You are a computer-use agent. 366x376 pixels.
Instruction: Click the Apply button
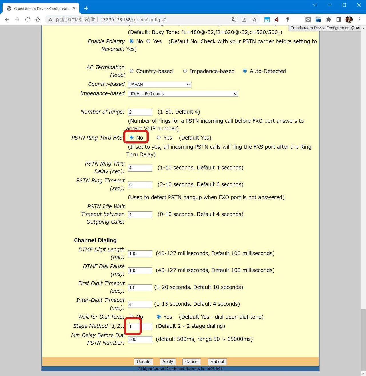pos(168,361)
